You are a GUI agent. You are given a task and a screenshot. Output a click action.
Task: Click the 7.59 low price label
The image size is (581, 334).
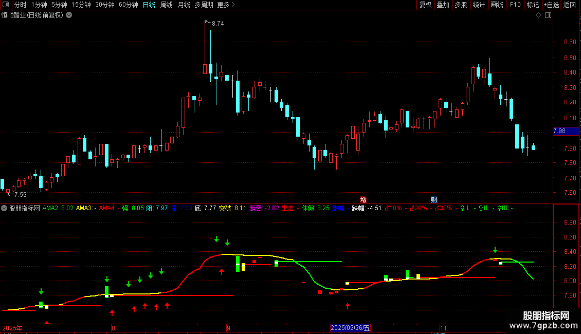pos(21,194)
